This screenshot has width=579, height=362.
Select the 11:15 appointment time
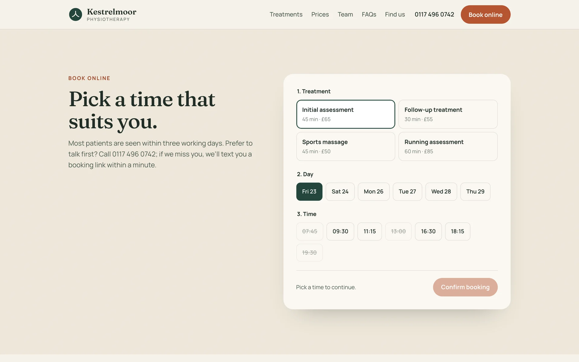[x=369, y=231]
